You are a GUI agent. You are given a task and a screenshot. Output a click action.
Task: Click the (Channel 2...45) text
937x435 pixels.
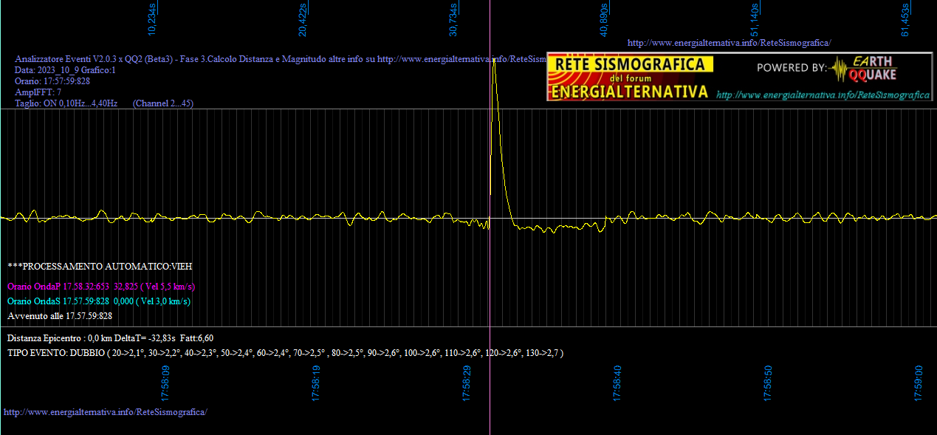pyautogui.click(x=163, y=103)
